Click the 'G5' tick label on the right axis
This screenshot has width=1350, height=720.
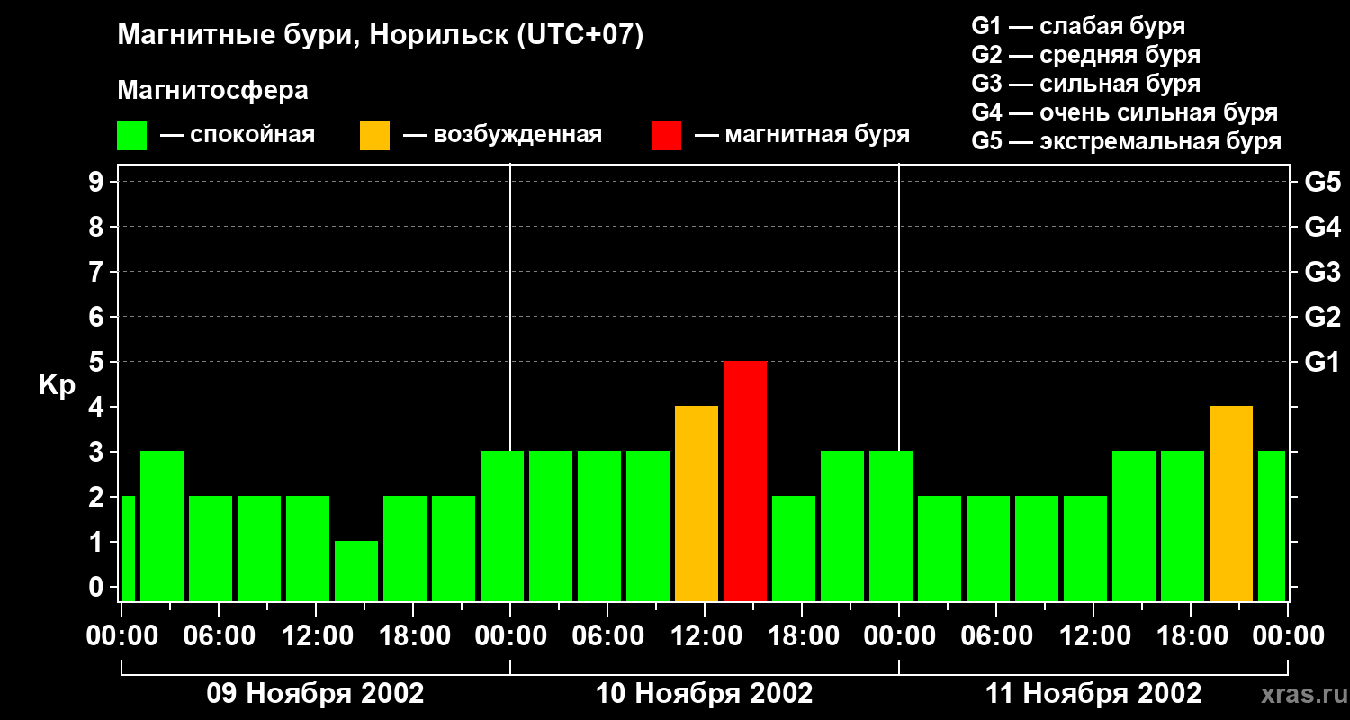point(1323,182)
